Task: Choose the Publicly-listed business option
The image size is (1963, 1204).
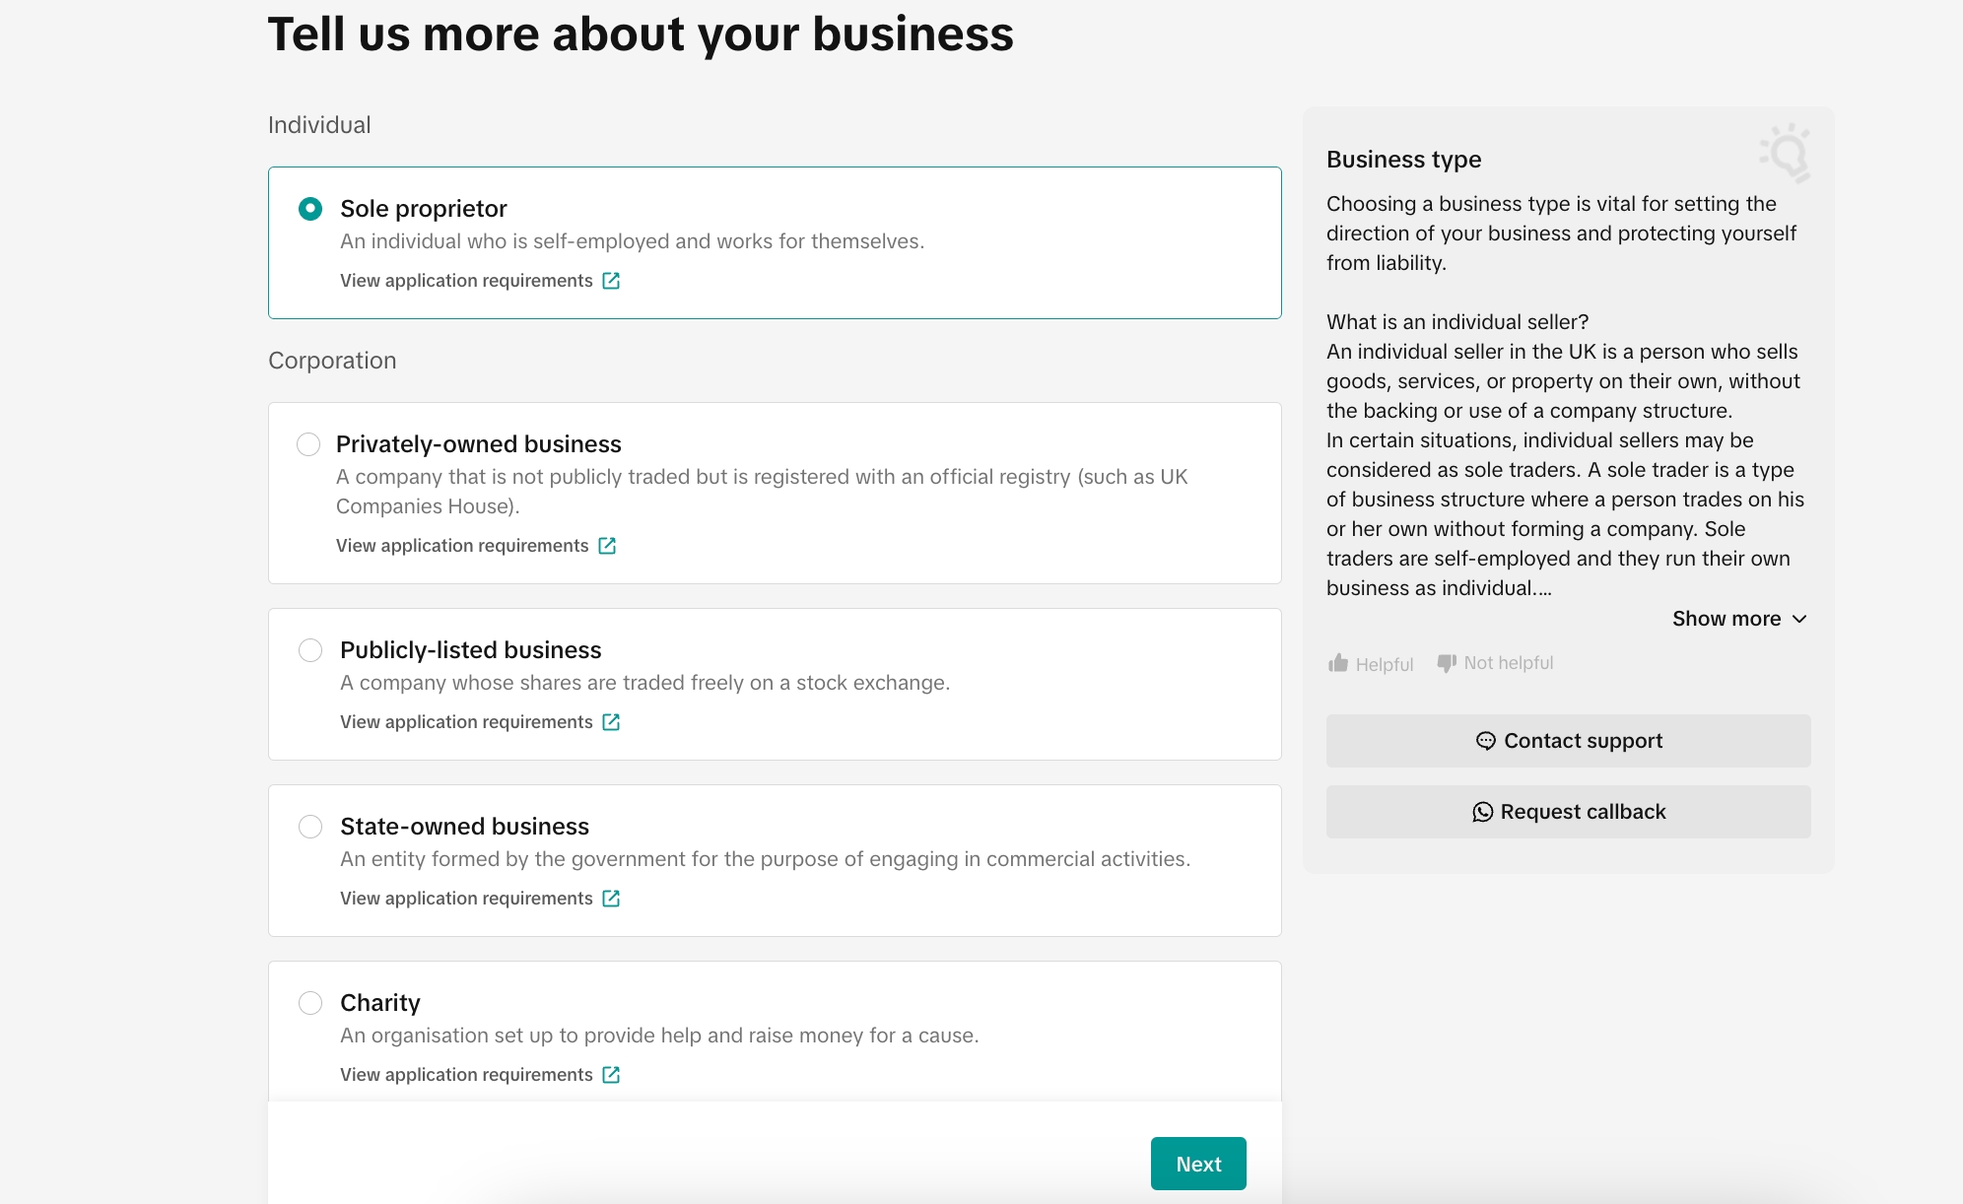Action: coord(310,650)
